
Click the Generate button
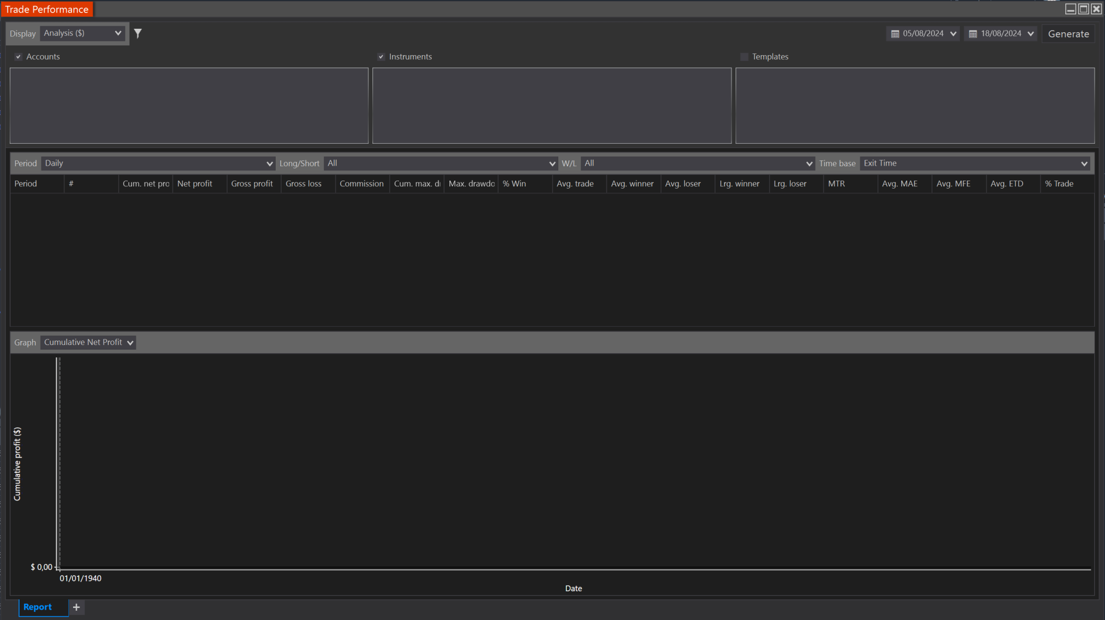pos(1068,34)
